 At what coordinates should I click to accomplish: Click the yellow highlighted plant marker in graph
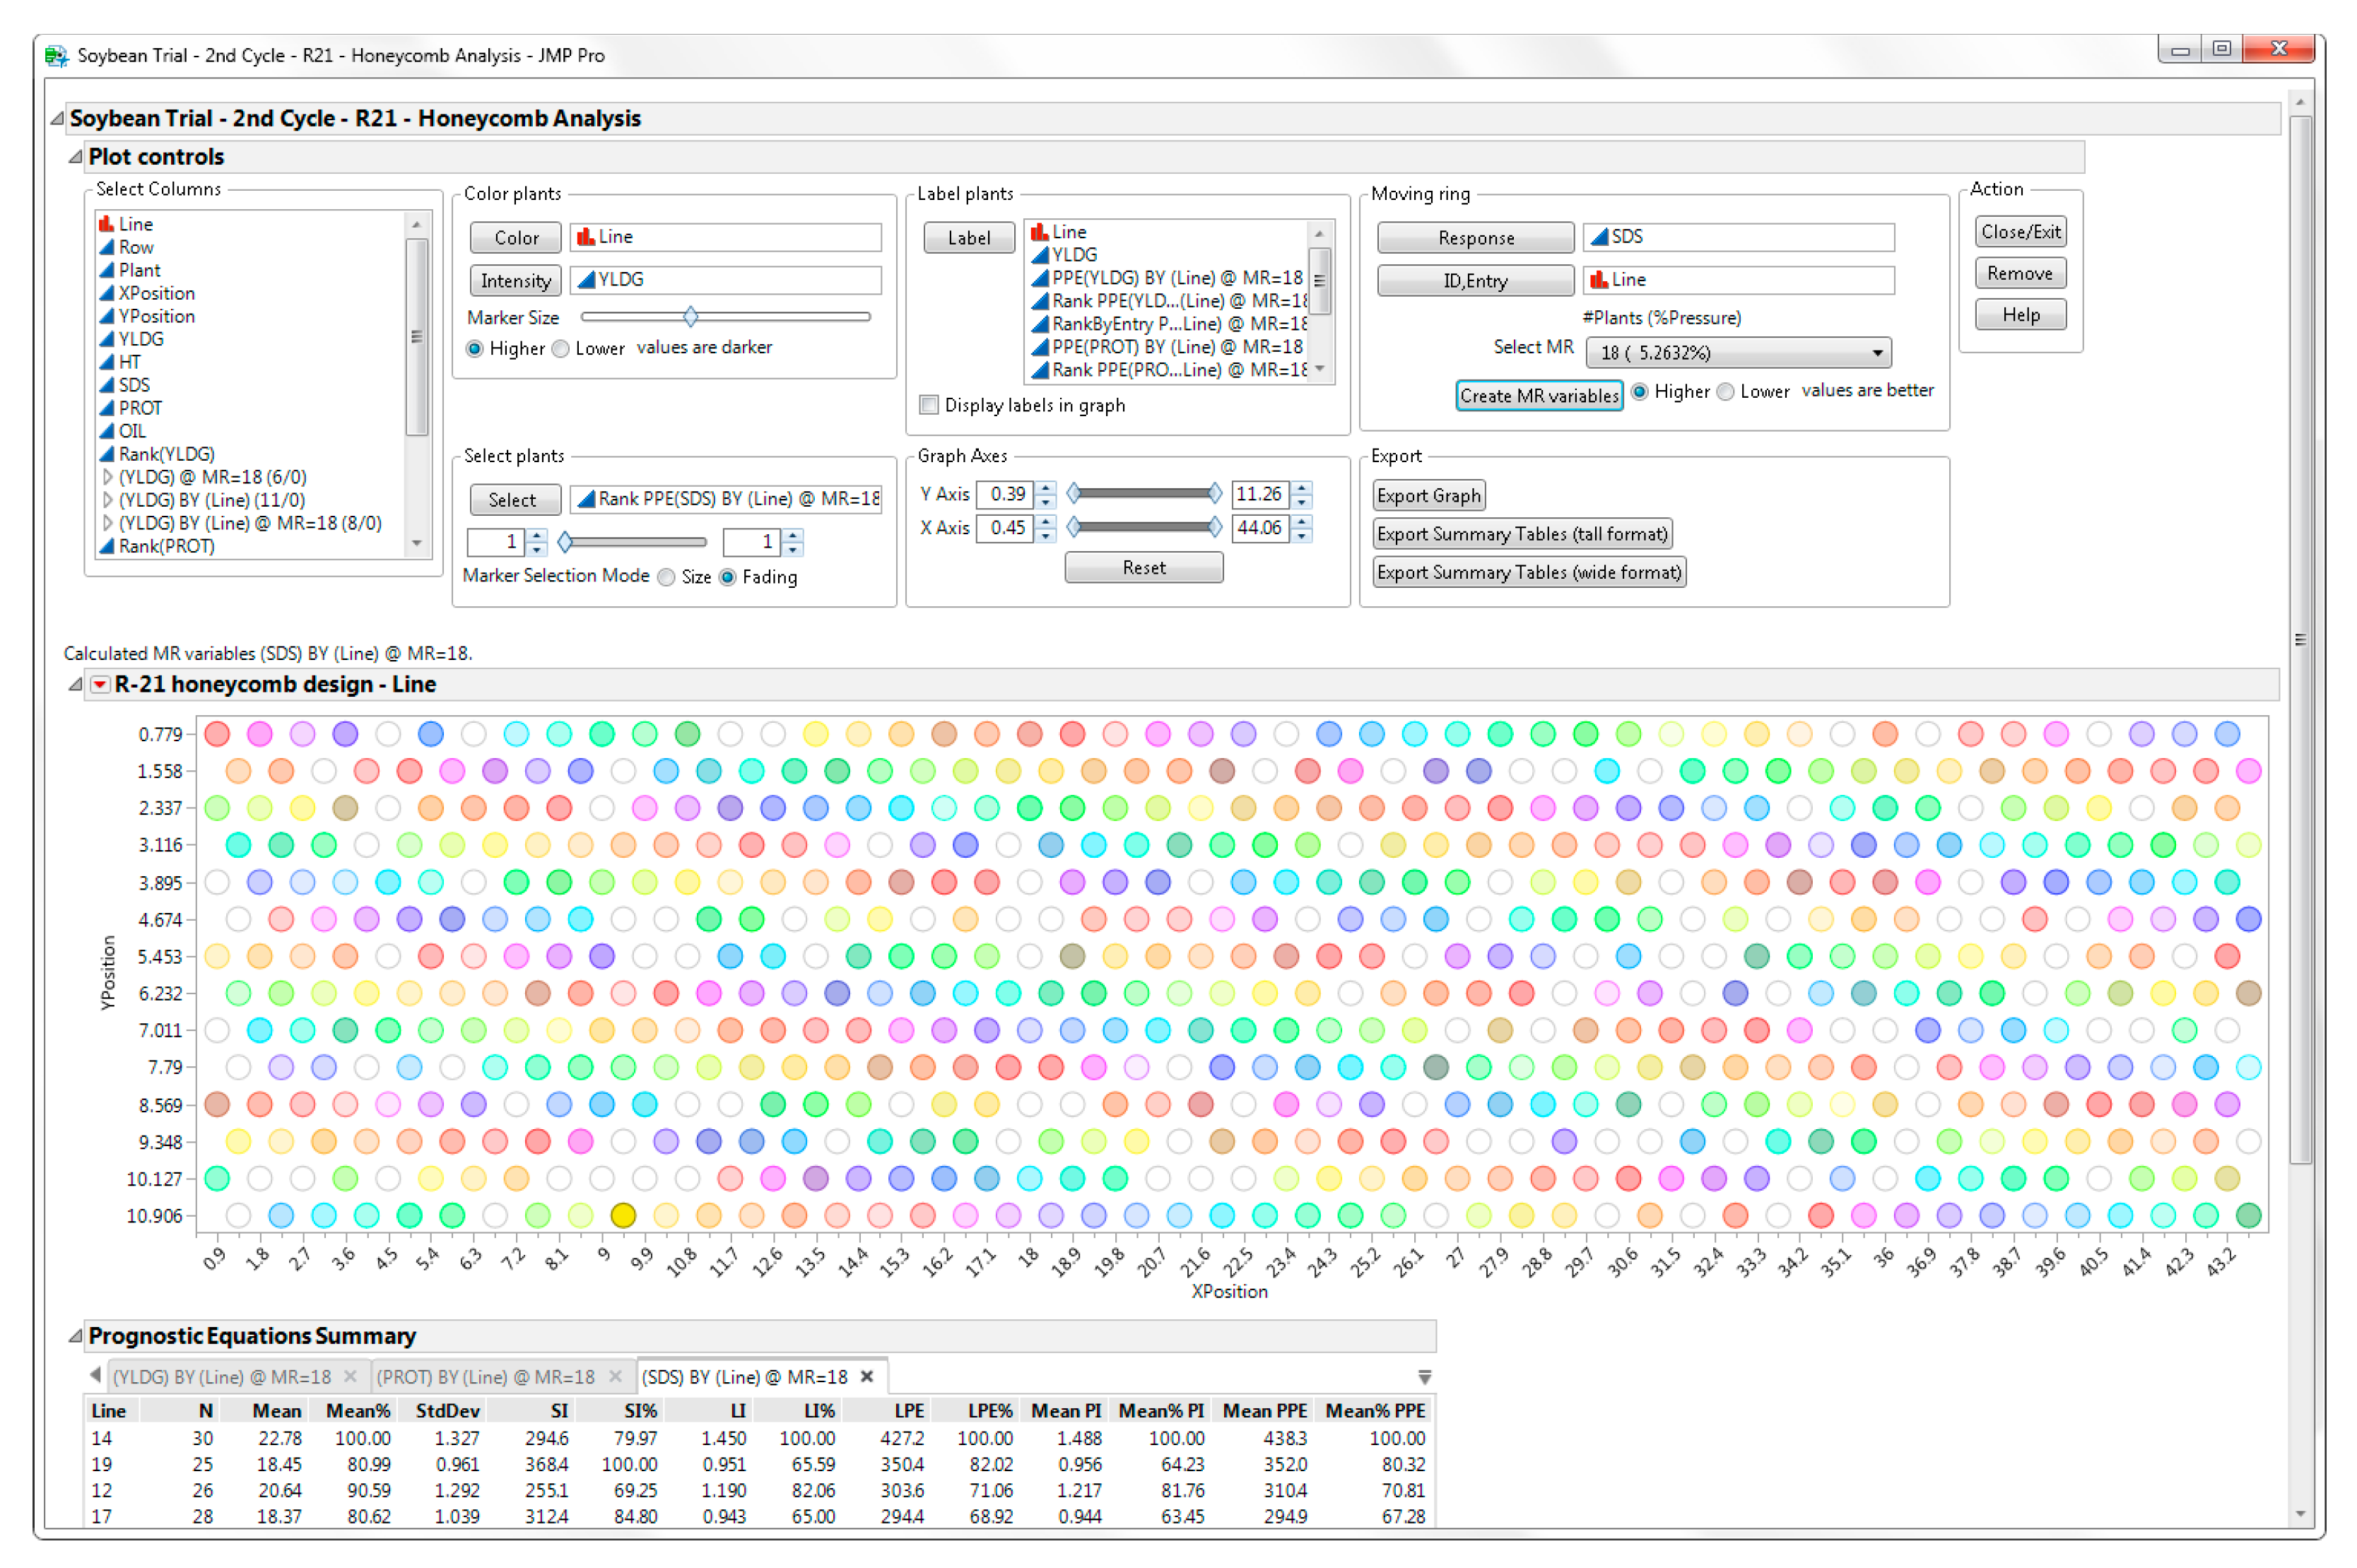tap(623, 1215)
